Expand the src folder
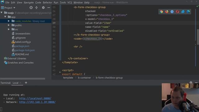 click(x=9, y=29)
